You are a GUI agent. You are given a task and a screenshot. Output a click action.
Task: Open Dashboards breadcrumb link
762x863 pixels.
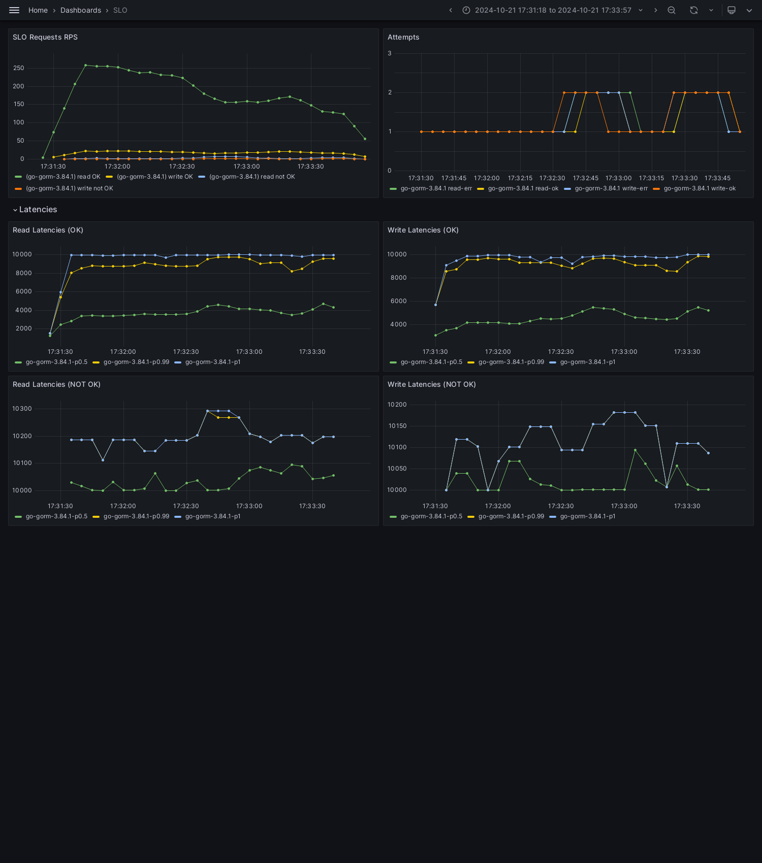point(81,10)
